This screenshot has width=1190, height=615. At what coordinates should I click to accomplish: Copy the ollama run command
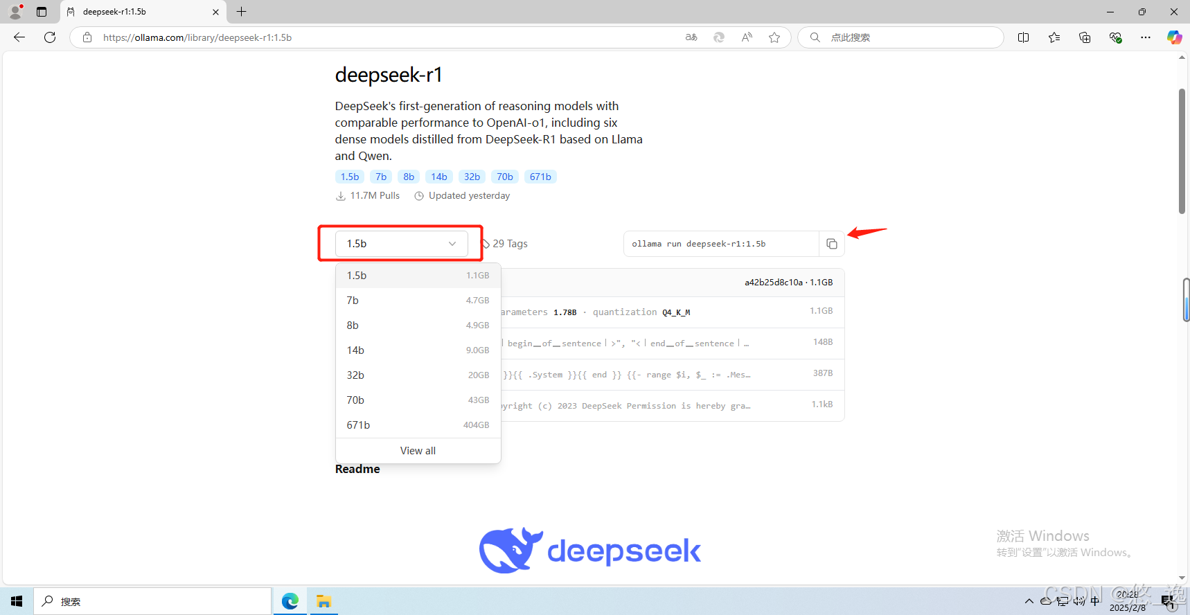[x=832, y=244]
